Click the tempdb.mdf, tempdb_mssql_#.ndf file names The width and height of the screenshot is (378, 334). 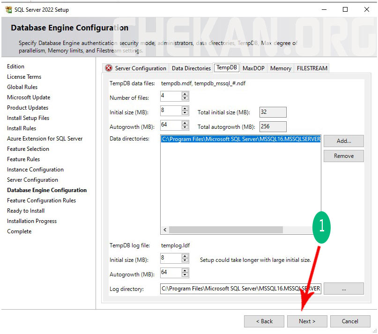point(203,83)
